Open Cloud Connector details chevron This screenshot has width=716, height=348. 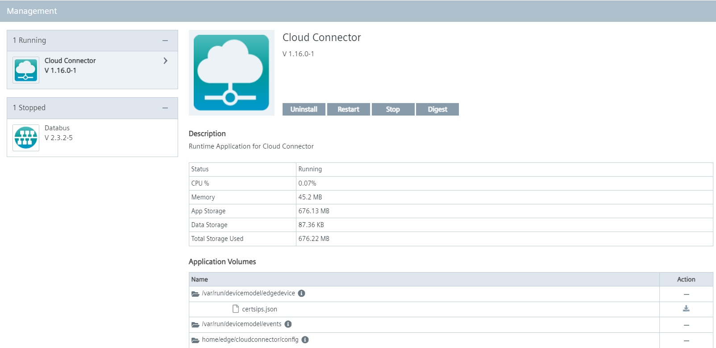point(166,61)
